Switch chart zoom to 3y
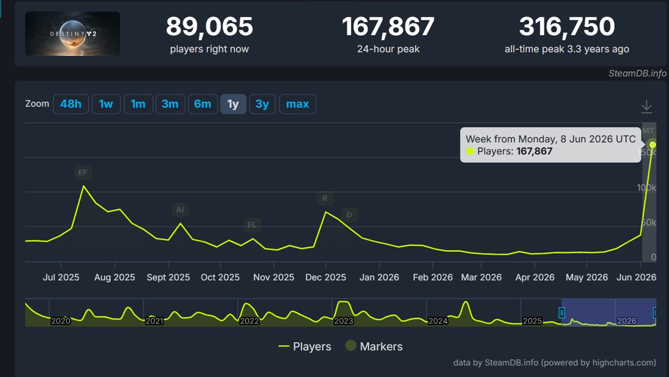The width and height of the screenshot is (669, 377). [x=262, y=104]
